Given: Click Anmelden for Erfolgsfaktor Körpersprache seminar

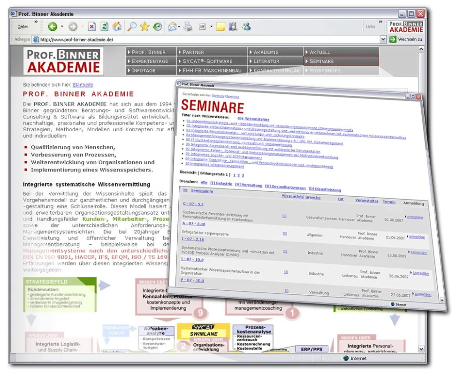Looking at the screenshot, I should coord(417,237).
